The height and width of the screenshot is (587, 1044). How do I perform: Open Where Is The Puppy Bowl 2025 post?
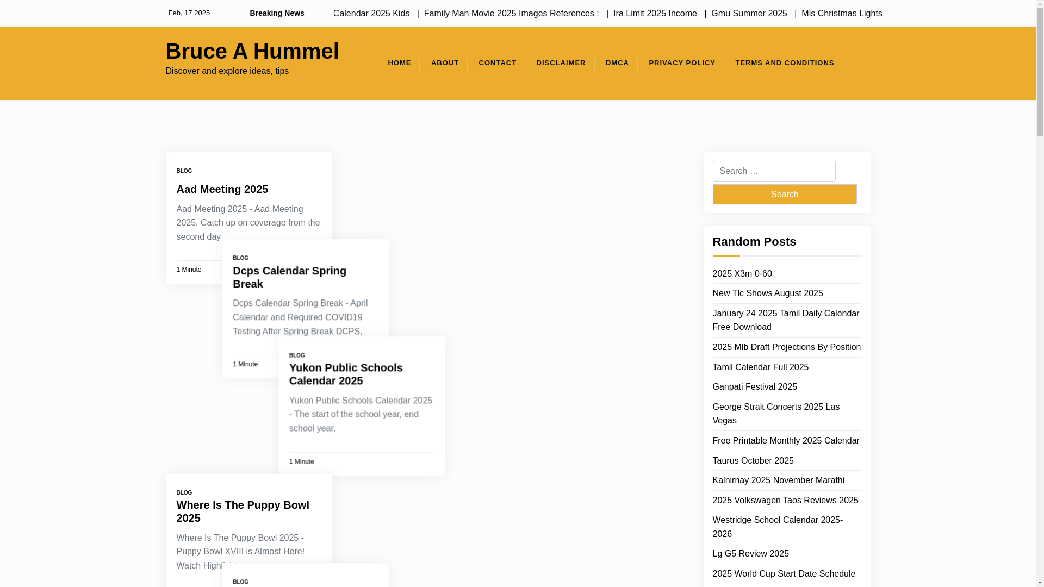click(x=243, y=511)
